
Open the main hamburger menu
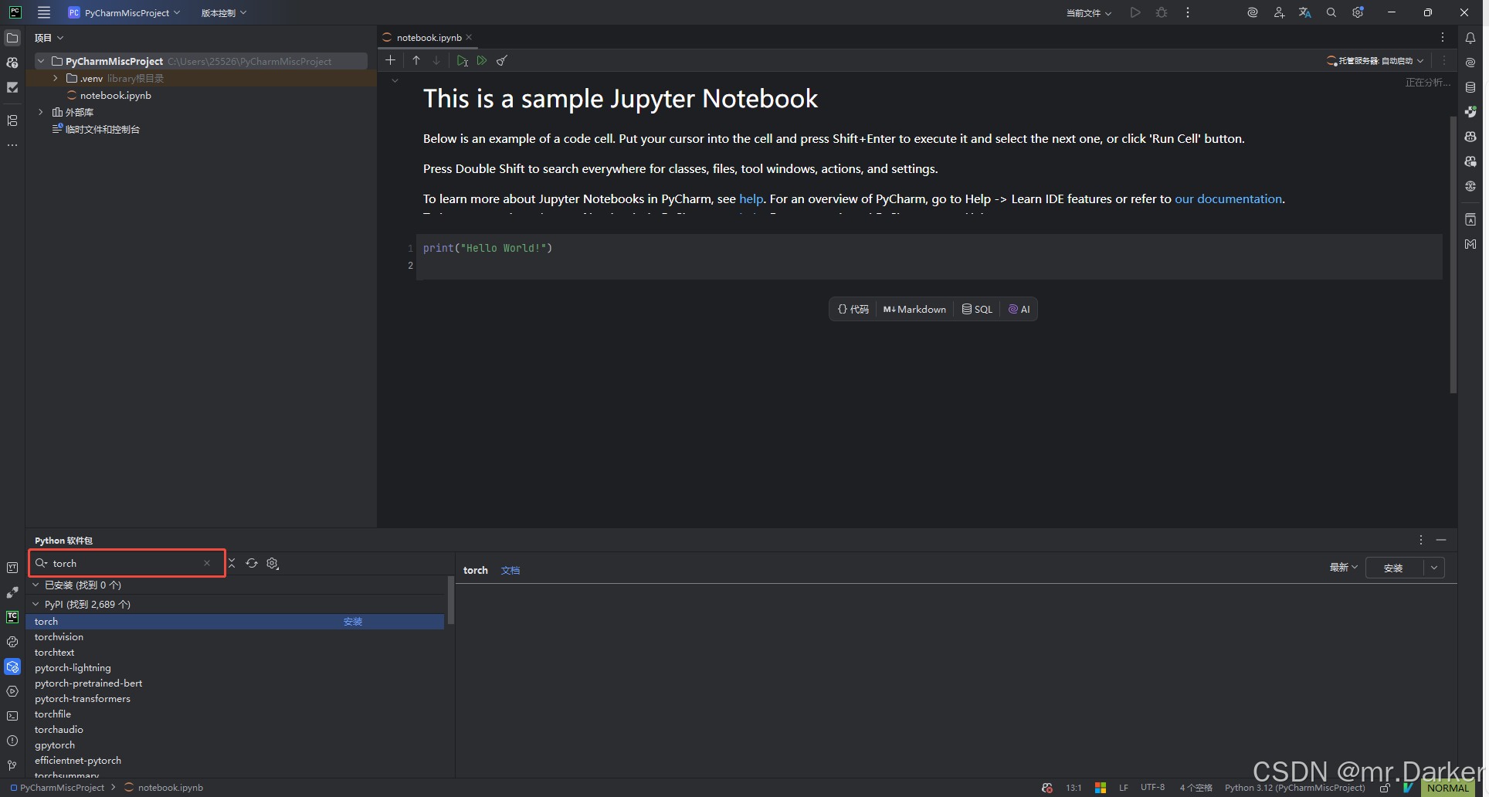click(44, 12)
